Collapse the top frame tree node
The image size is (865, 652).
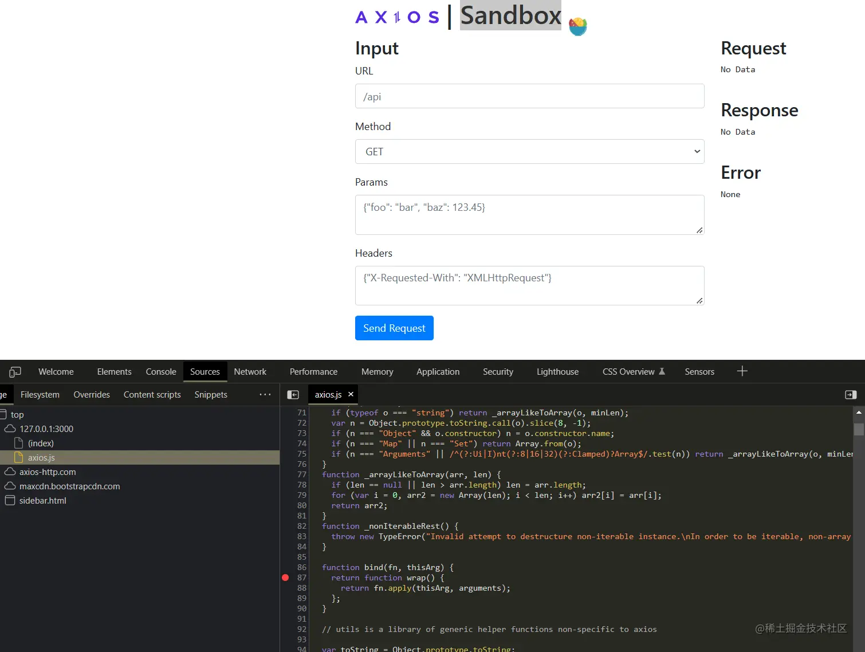tap(17, 414)
